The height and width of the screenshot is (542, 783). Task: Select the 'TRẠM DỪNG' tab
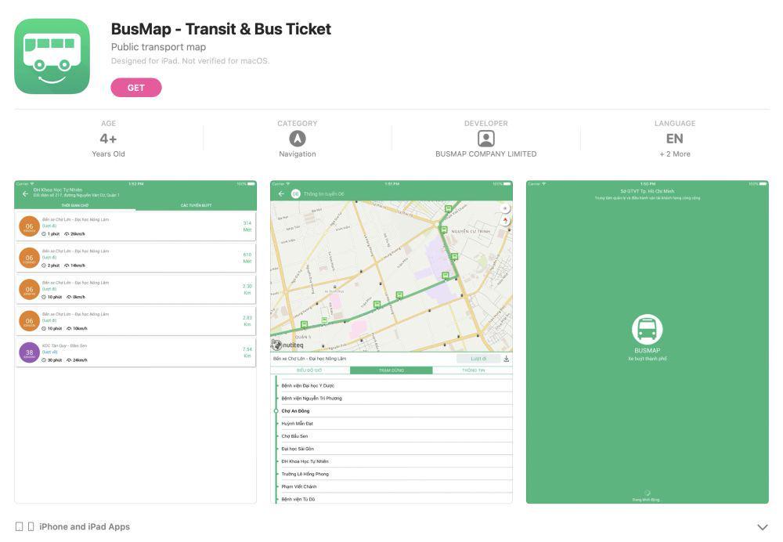point(391,370)
